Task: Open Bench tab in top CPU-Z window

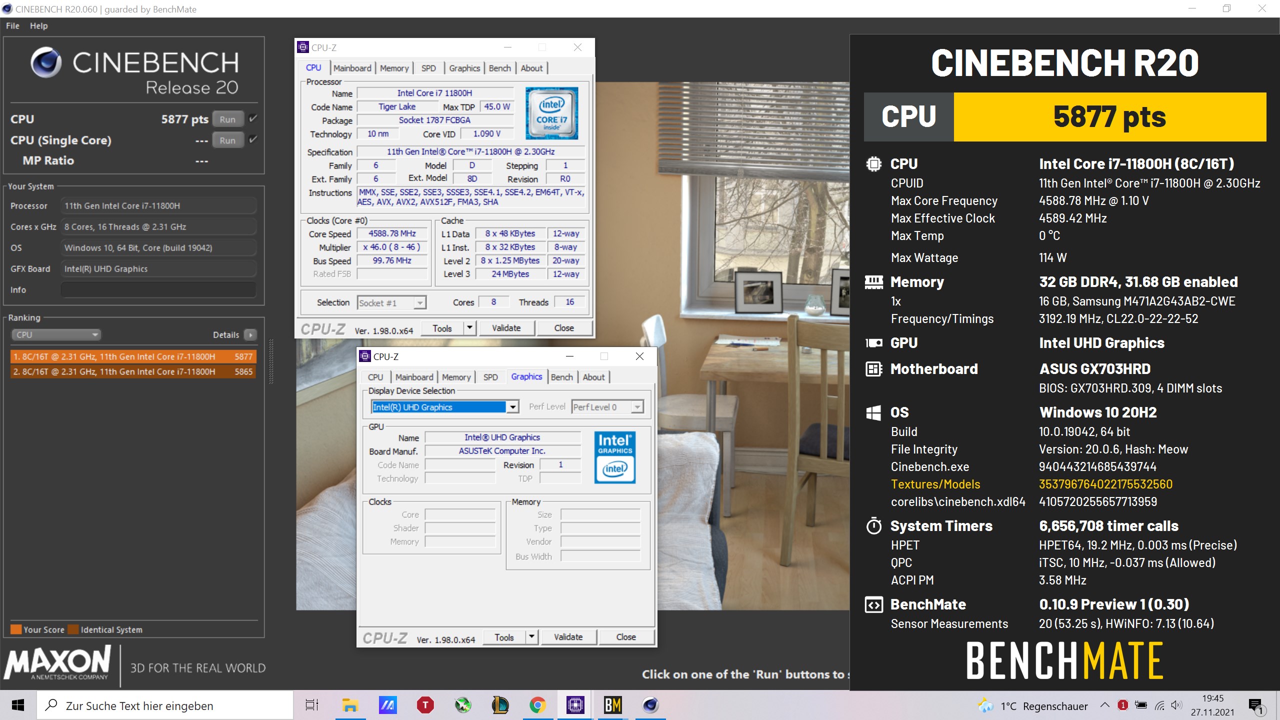Action: pos(499,68)
